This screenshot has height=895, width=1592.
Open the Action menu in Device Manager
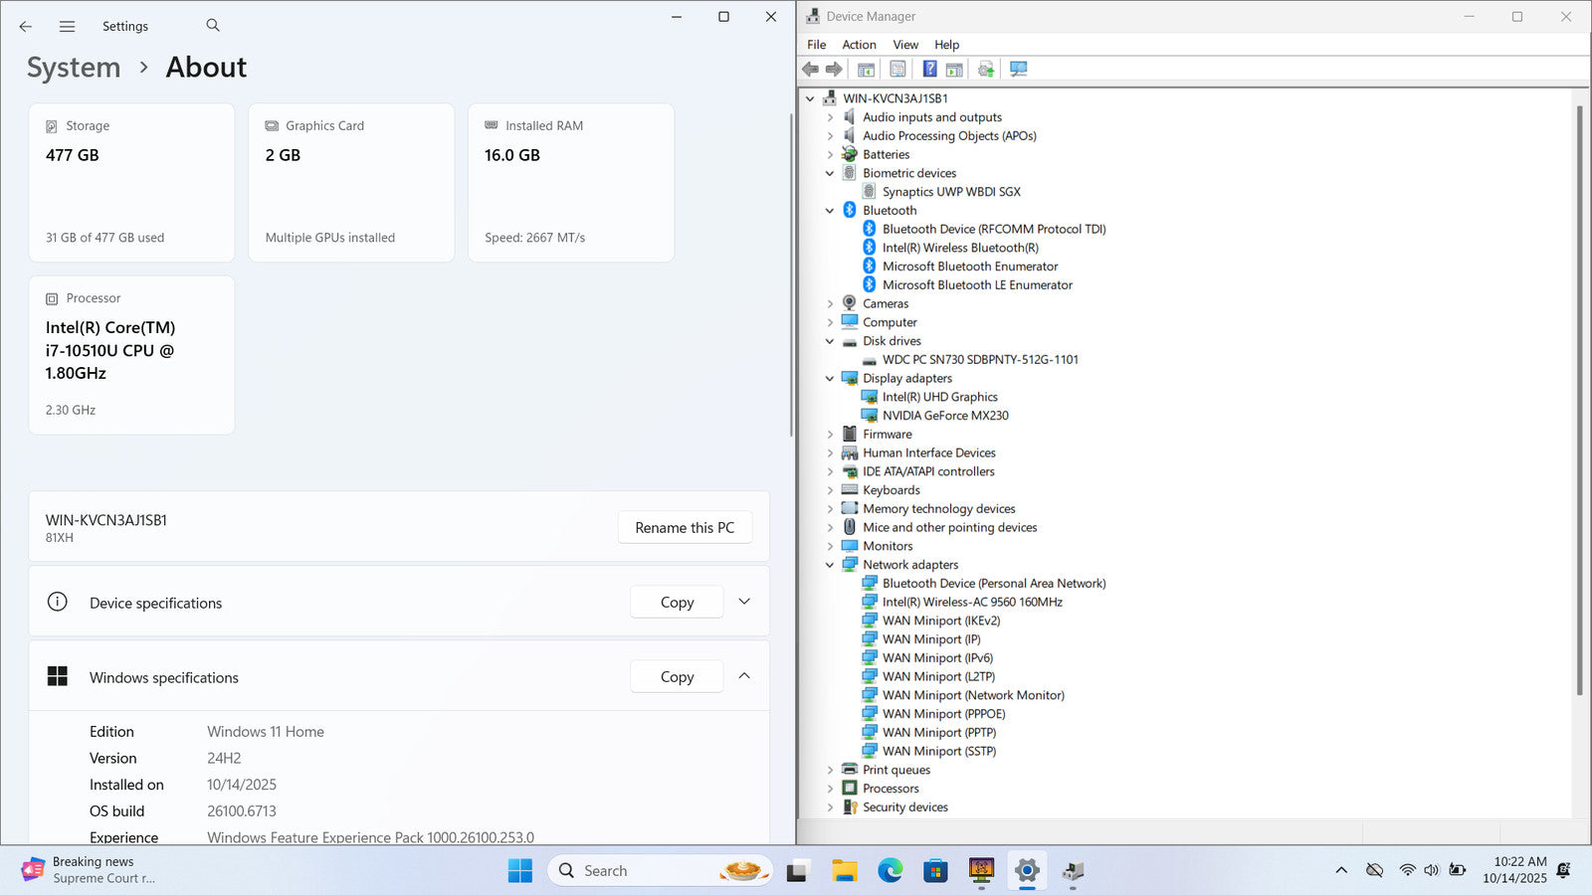point(859,45)
